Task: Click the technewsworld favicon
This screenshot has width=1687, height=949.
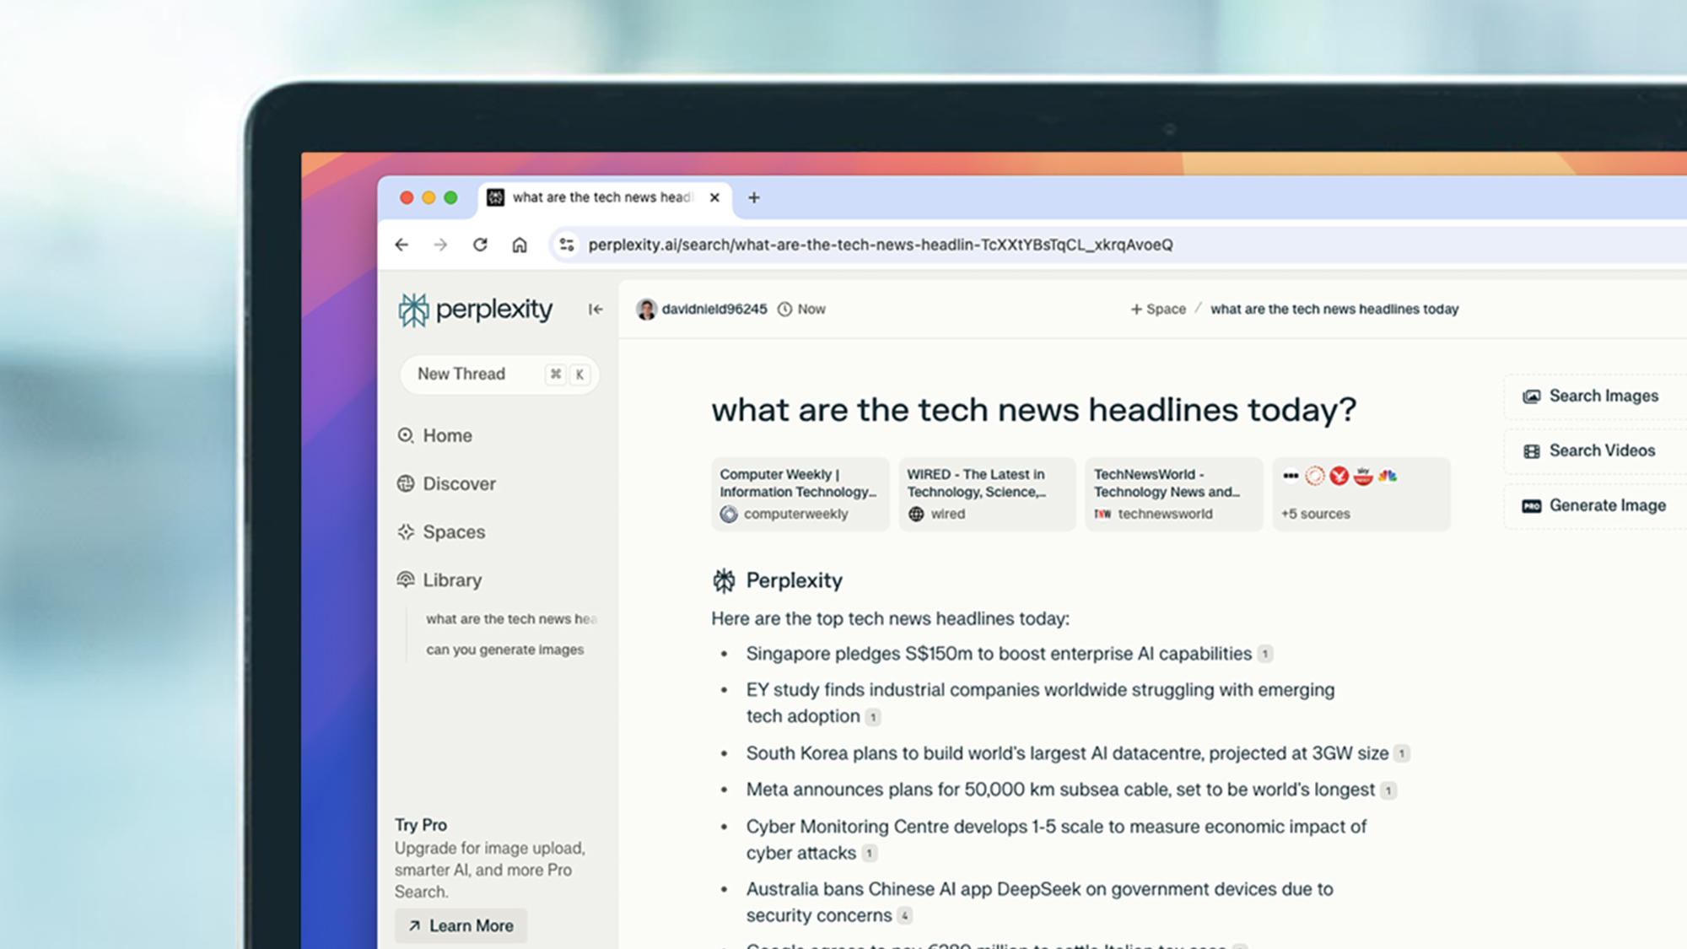Action: point(1102,514)
